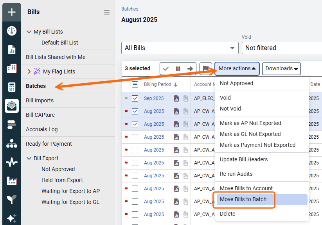The image size is (322, 225).
Task: Click the pause hold toolbar button
Action: (178, 68)
